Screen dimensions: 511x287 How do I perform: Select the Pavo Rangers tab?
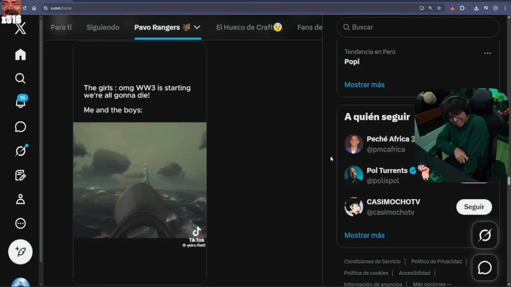(x=162, y=27)
